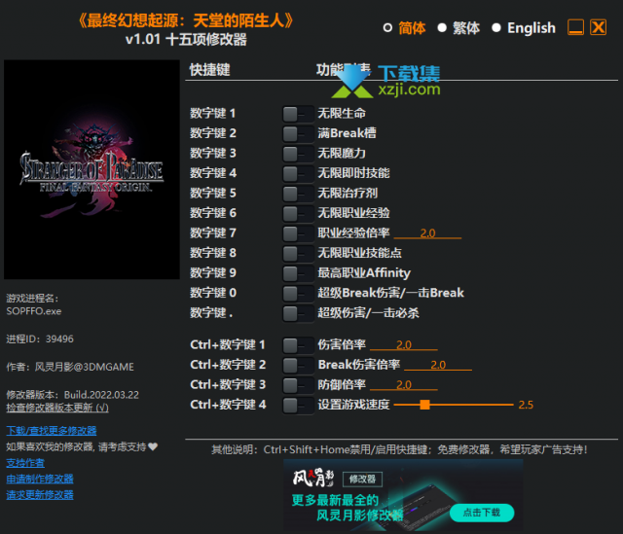Select 简体 language radio button

point(387,28)
